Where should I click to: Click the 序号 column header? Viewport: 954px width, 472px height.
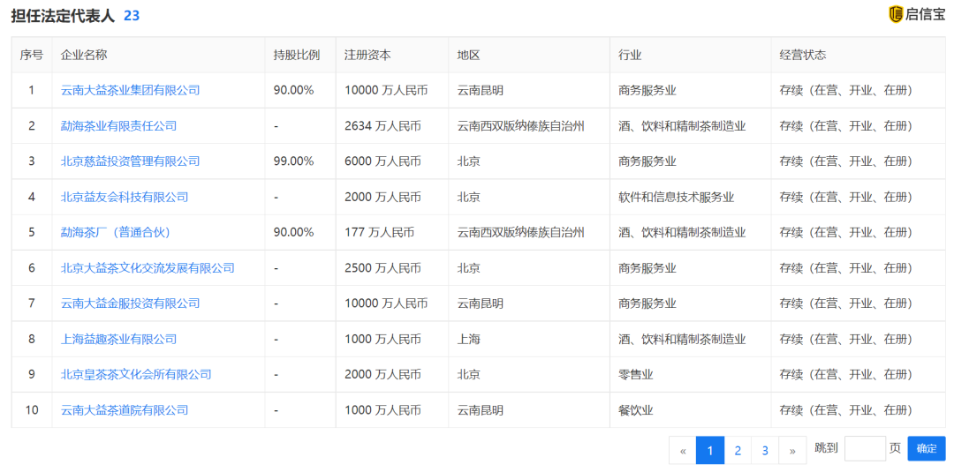tap(32, 55)
